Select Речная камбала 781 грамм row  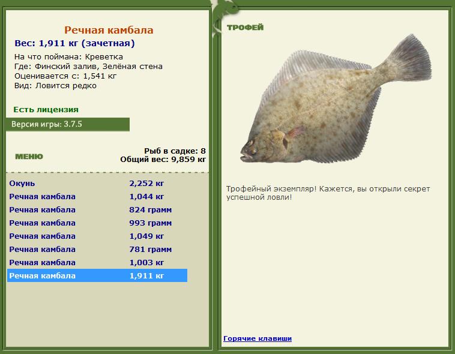coord(97,249)
